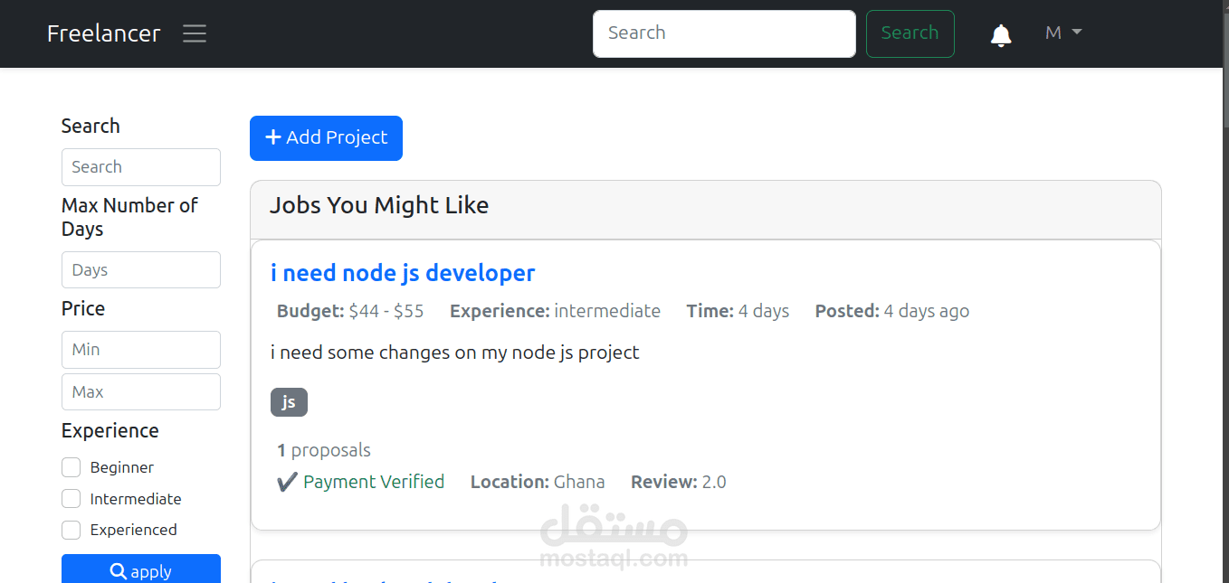
Task: Click 'Jobs You Might Like' heading
Action: 379,205
